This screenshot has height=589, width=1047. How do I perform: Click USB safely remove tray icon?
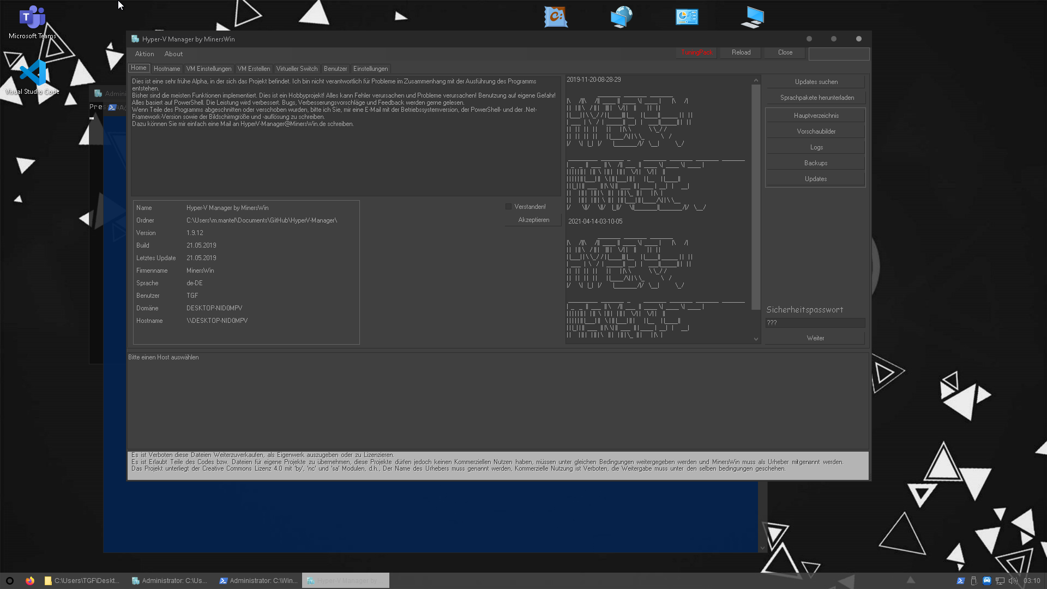[973, 581]
